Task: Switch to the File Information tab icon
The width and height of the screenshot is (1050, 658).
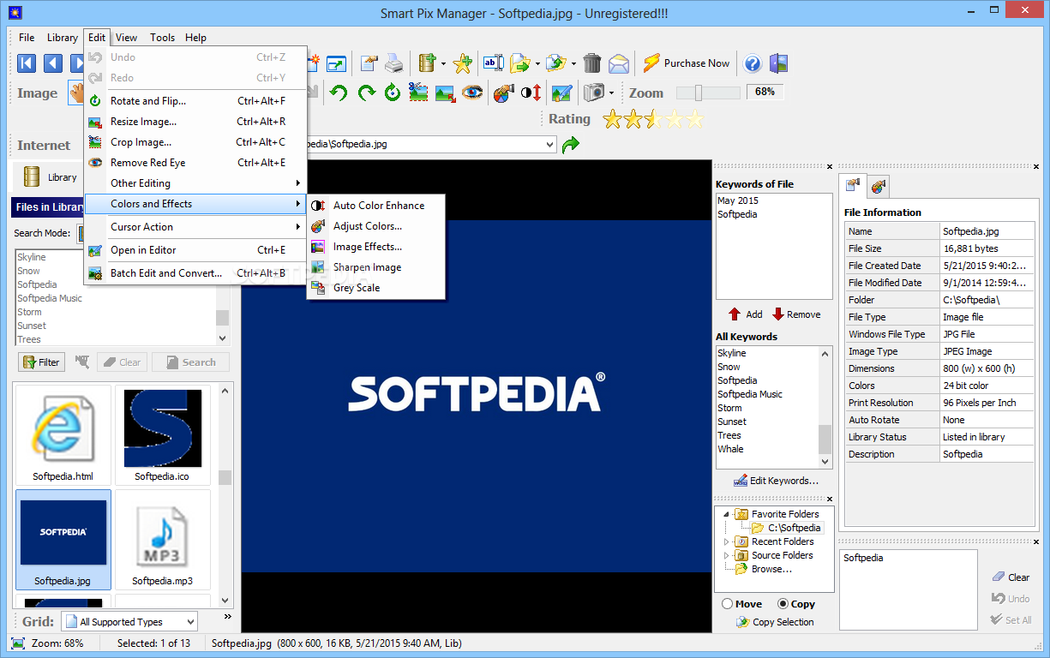Action: click(853, 185)
